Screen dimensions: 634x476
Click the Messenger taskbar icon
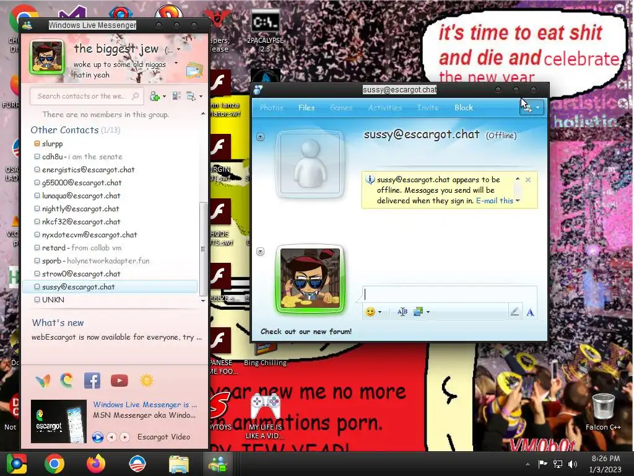pyautogui.click(x=217, y=464)
